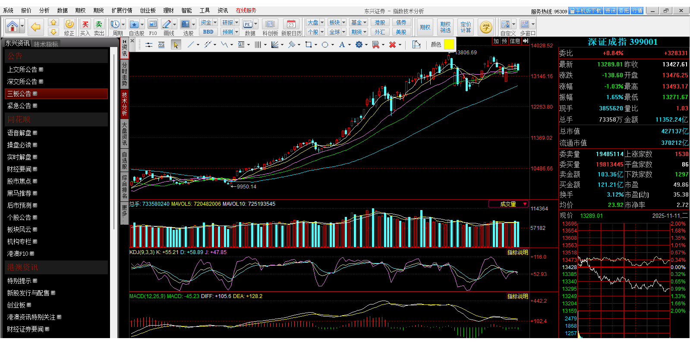The image size is (690, 345).
Task: Click the KDJ 指标说明 button
Action: click(x=517, y=252)
